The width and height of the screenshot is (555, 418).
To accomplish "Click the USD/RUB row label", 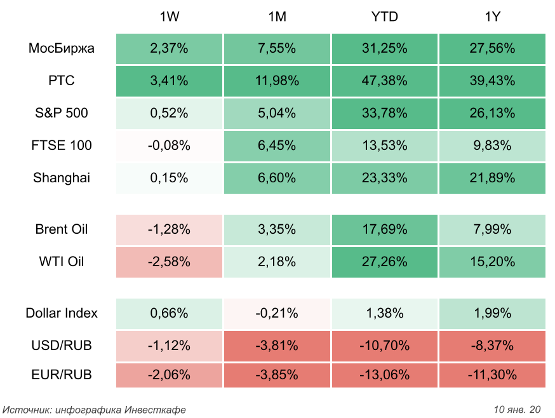I will pos(62,346).
